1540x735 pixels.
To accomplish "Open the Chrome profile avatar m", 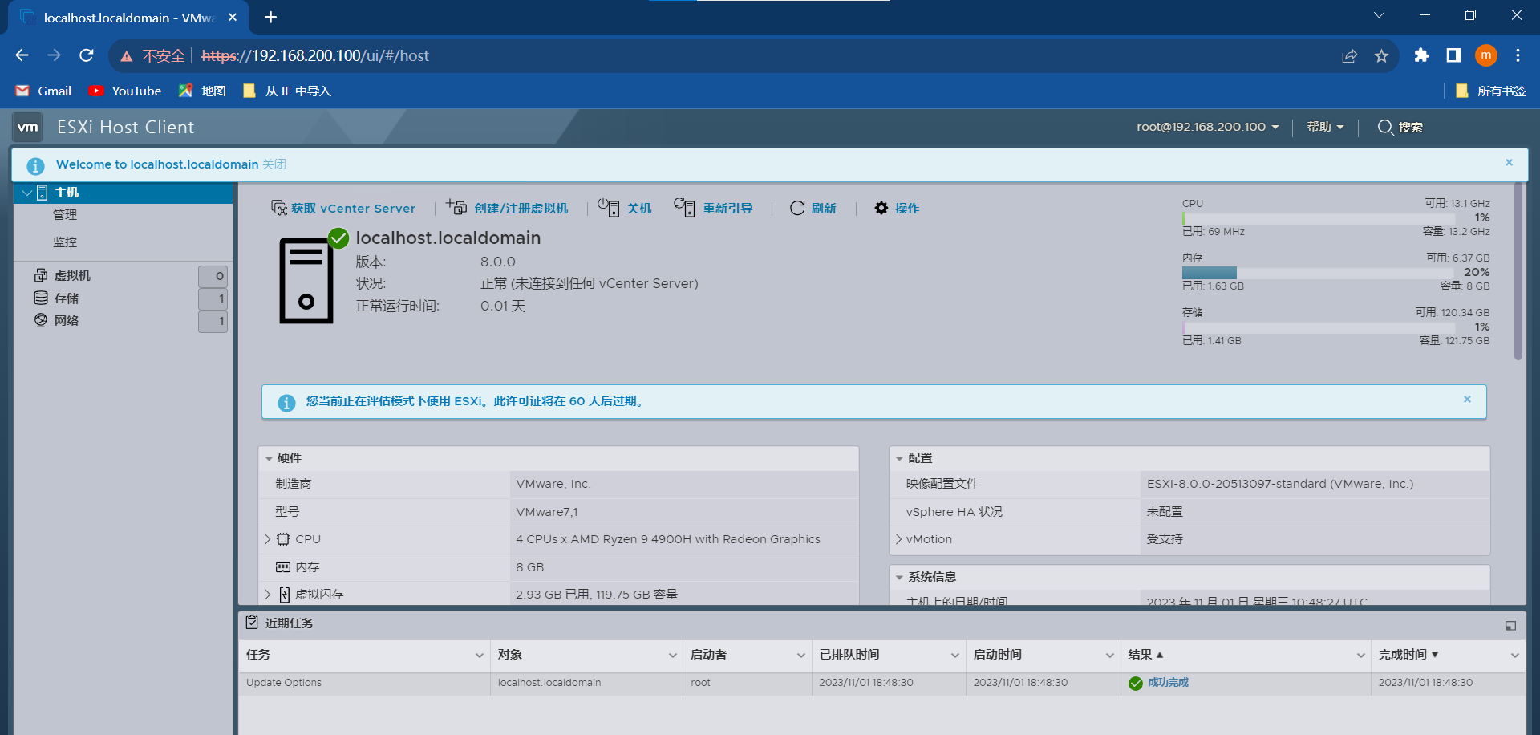I will (1486, 55).
